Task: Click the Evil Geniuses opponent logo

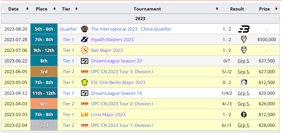Action: [244, 114]
